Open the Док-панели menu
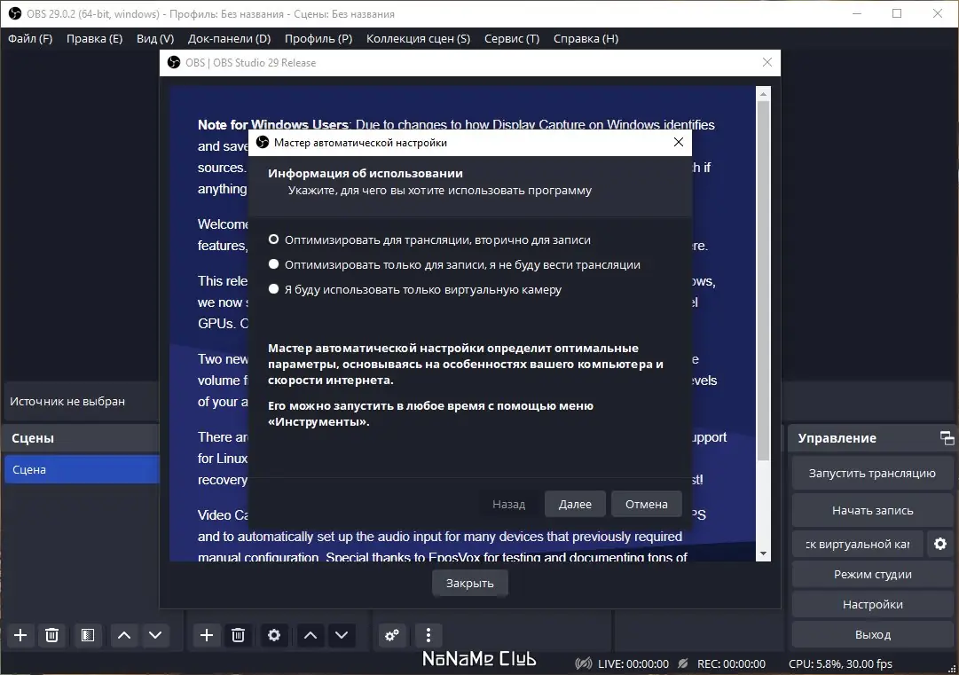This screenshot has height=675, width=959. tap(230, 38)
